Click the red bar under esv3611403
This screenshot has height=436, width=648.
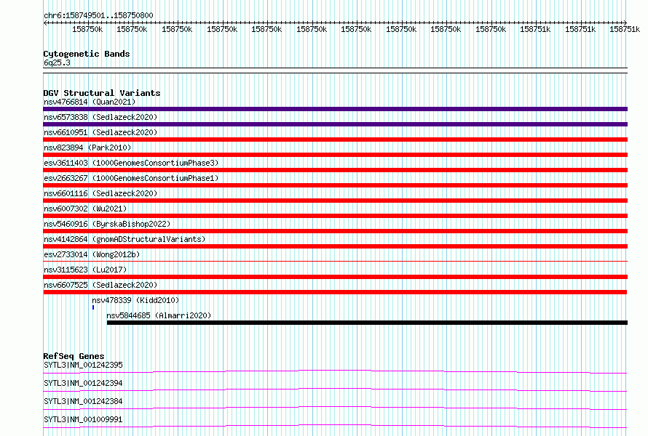335,170
